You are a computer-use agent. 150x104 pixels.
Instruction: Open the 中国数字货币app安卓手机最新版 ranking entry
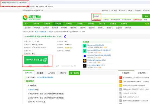pyautogui.click(x=134, y=85)
